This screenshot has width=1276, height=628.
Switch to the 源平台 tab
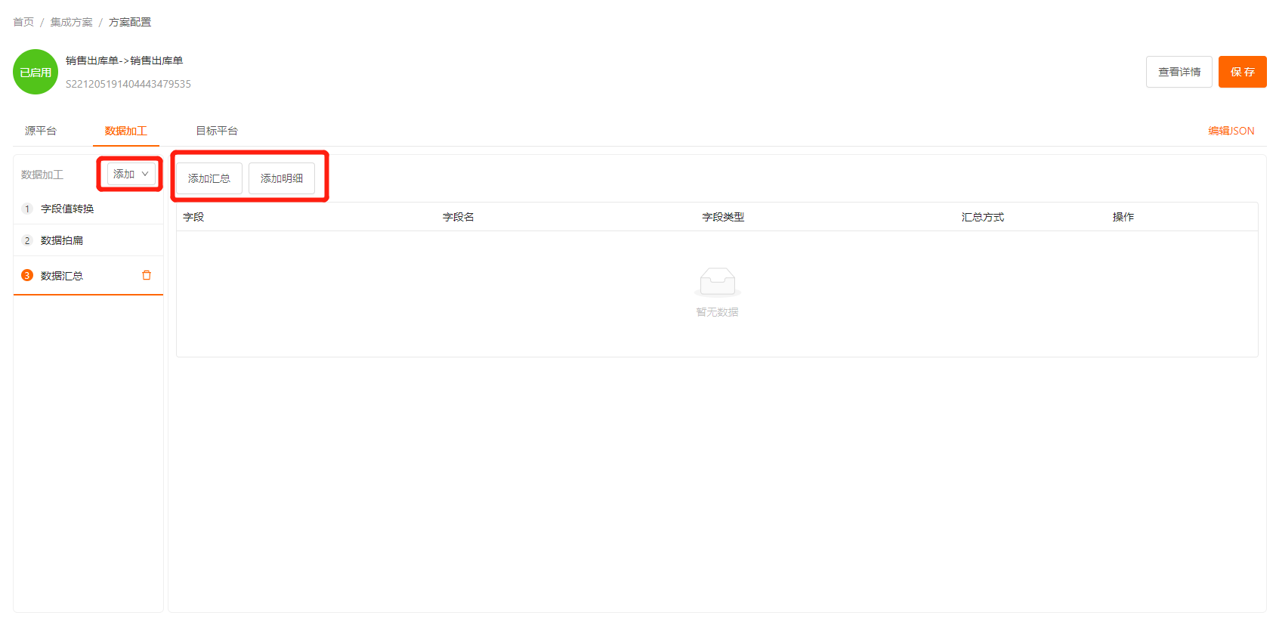(x=41, y=131)
